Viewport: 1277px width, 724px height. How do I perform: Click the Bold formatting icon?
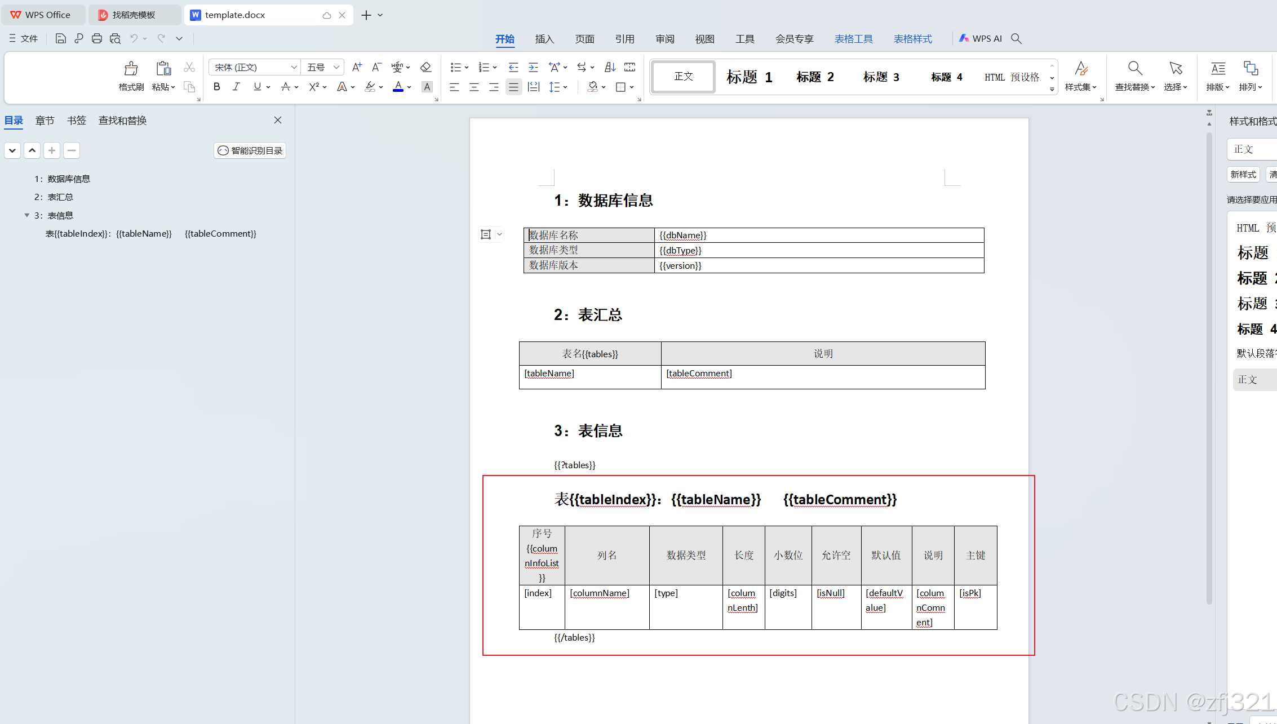216,87
